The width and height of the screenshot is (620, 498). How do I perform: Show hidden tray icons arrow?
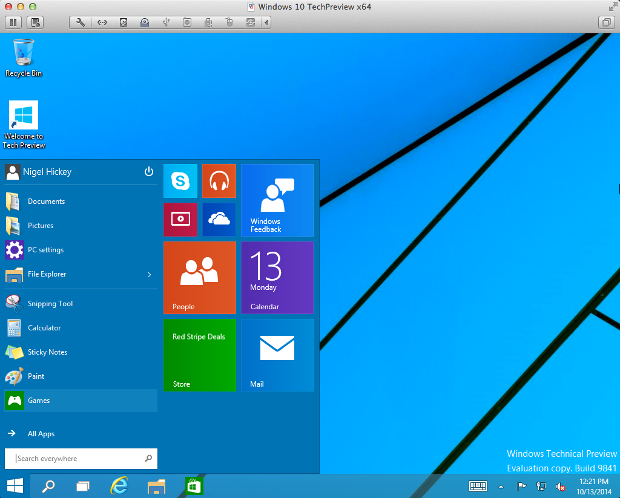pos(501,487)
